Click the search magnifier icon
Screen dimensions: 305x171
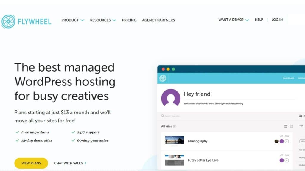(x=163, y=116)
